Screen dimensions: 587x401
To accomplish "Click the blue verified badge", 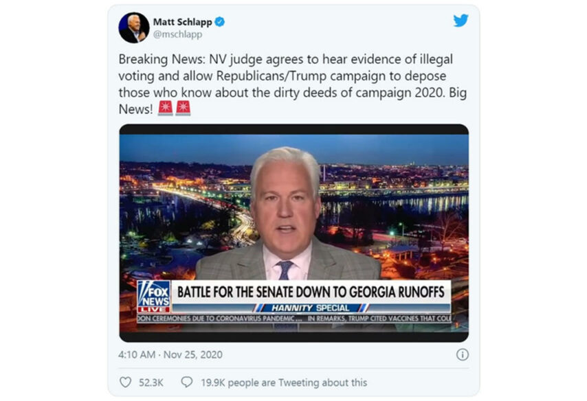I will point(220,22).
